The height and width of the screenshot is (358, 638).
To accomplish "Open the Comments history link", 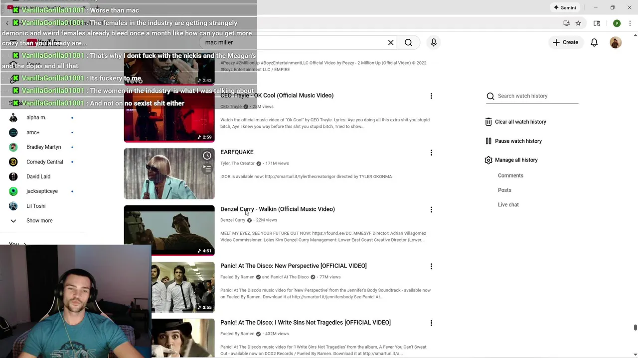I will [510, 176].
